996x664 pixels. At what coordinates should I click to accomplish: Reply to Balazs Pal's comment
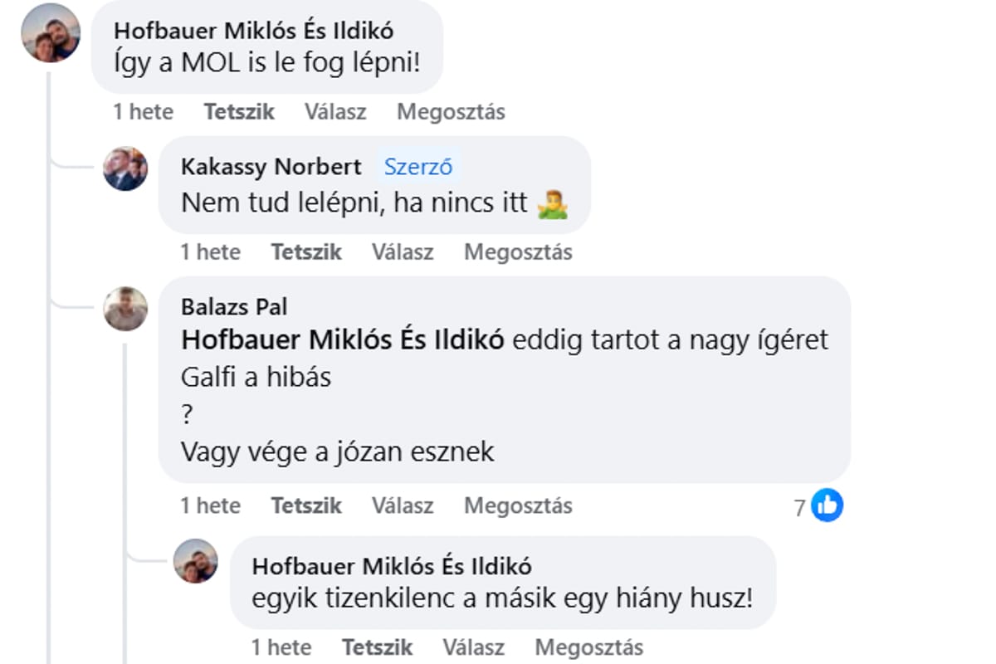point(403,505)
